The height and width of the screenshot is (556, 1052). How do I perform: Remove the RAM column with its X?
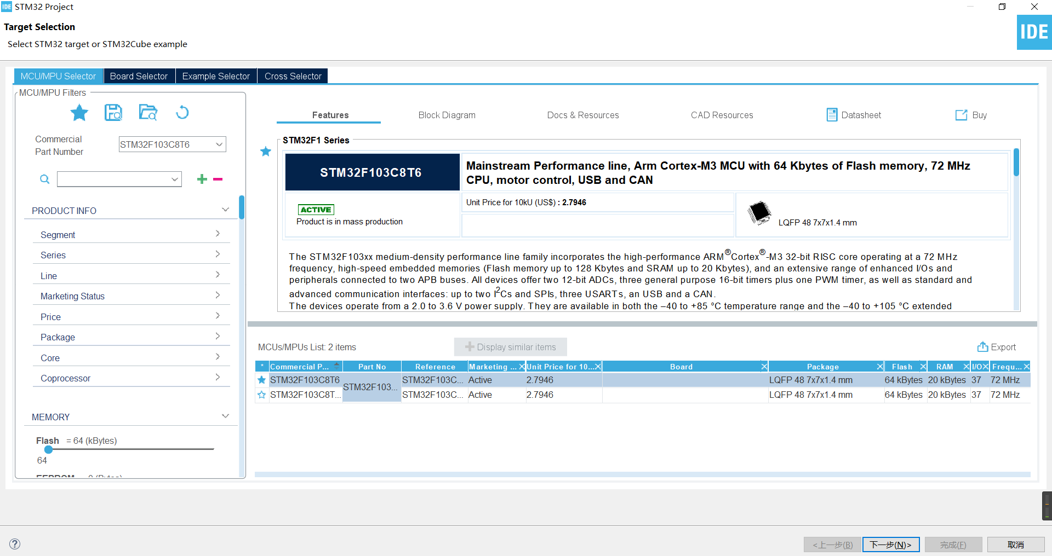pyautogui.click(x=966, y=367)
